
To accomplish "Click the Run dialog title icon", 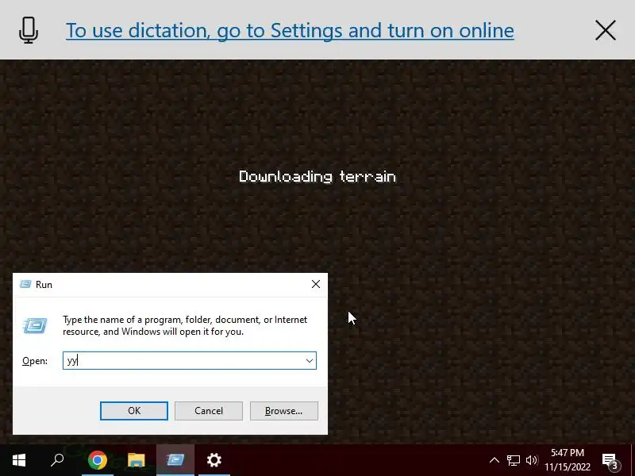I will (25, 284).
